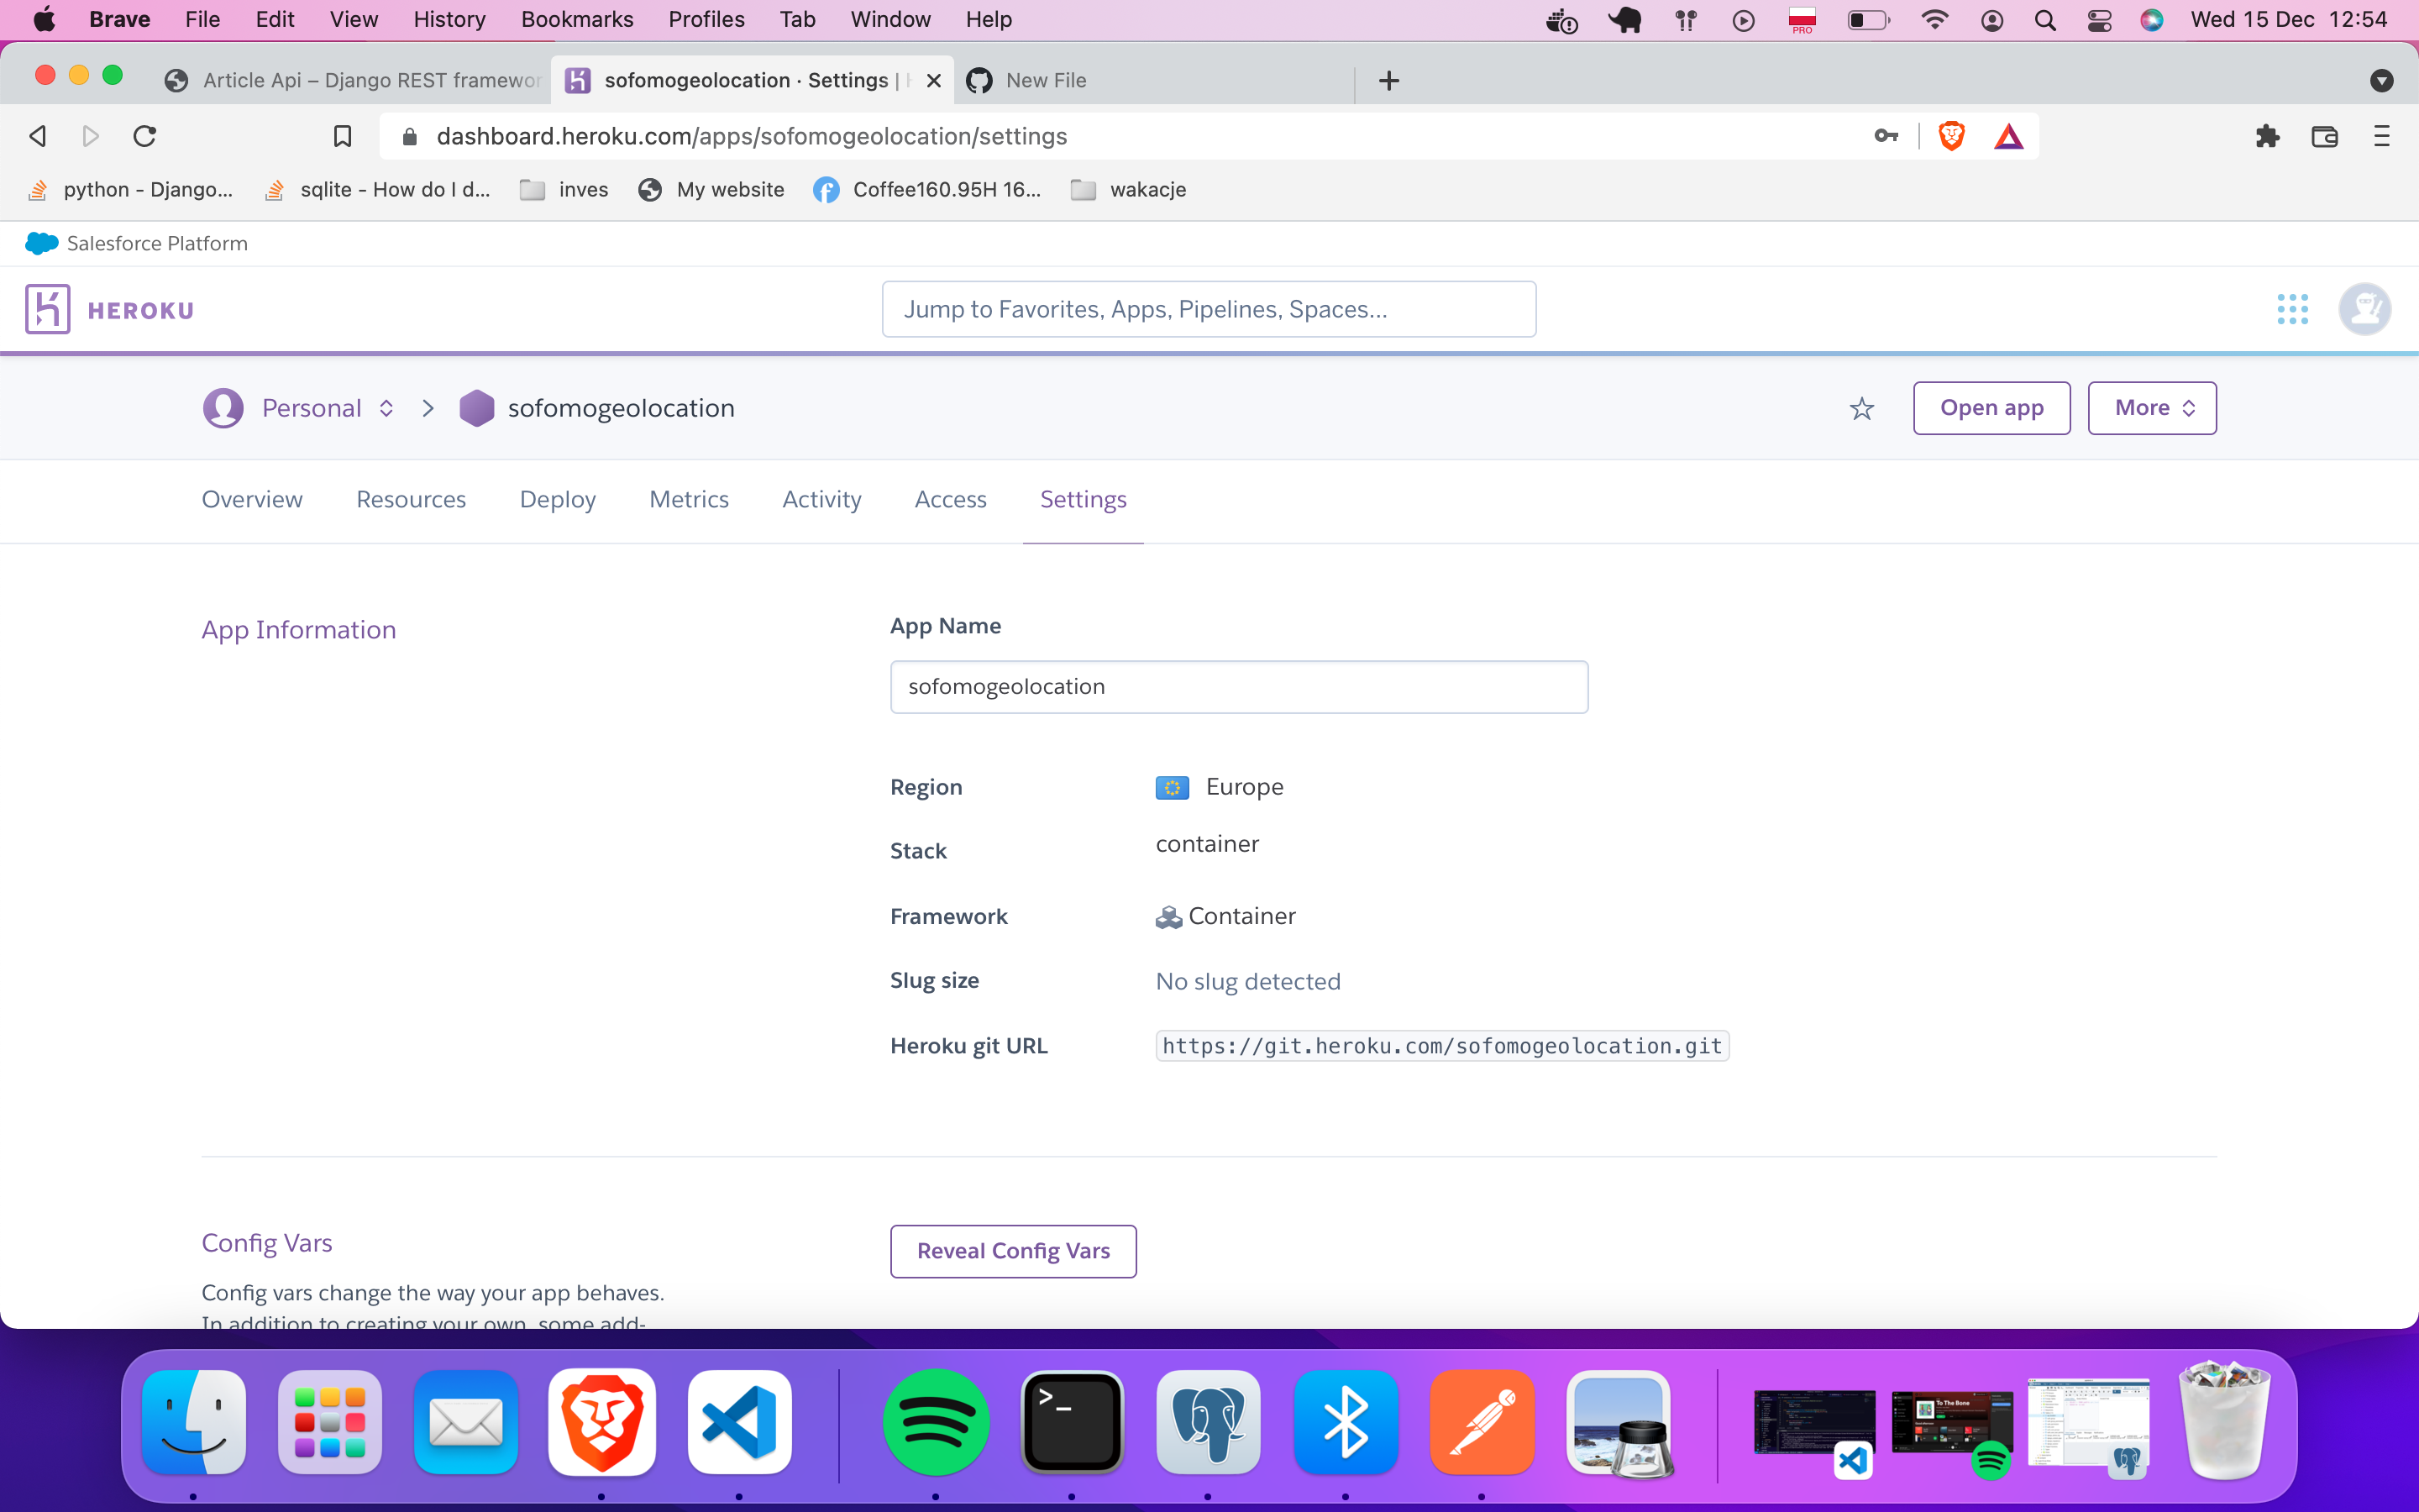Screen dimensions: 2419x1512
Task: Open the Brave Rewards triangle icon
Action: coord(2008,136)
